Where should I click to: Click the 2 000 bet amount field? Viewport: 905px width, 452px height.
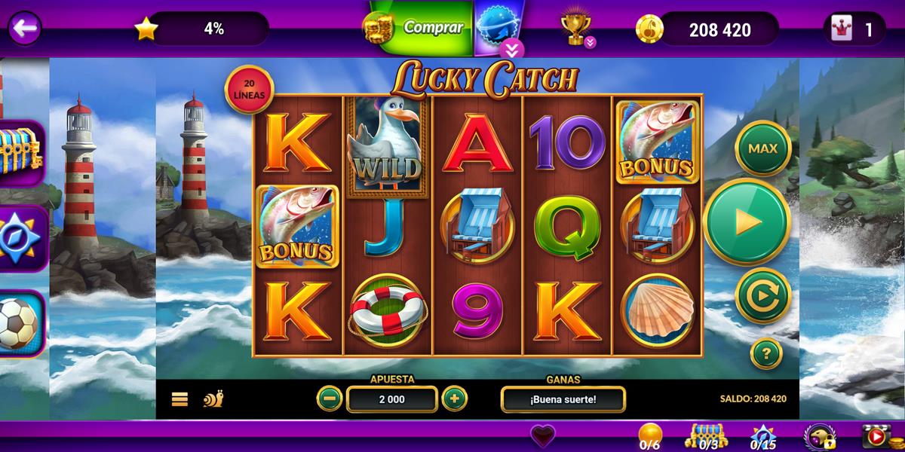point(391,399)
